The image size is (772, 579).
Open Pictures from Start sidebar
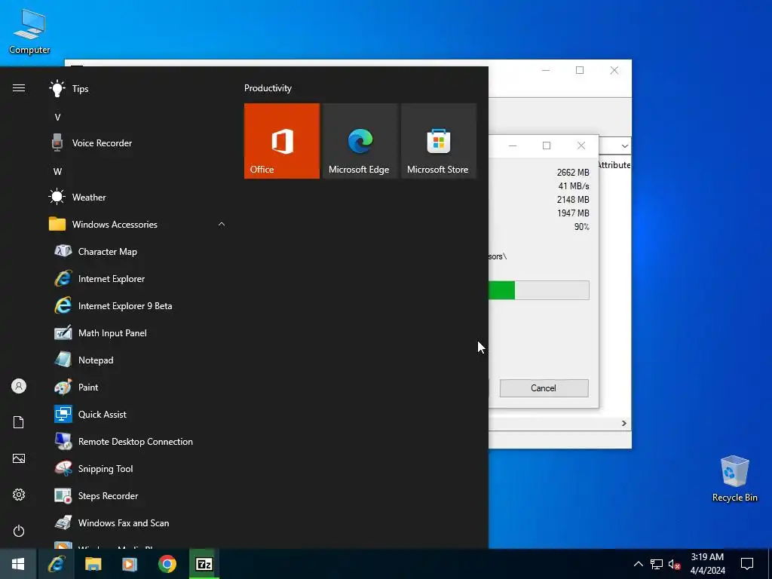click(19, 458)
